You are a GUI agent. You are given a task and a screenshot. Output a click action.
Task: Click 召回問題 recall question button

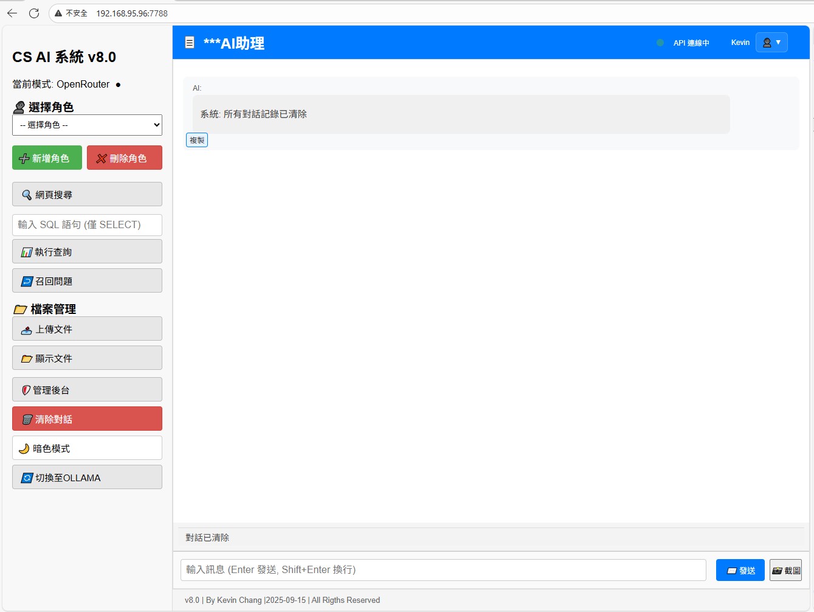pos(87,280)
